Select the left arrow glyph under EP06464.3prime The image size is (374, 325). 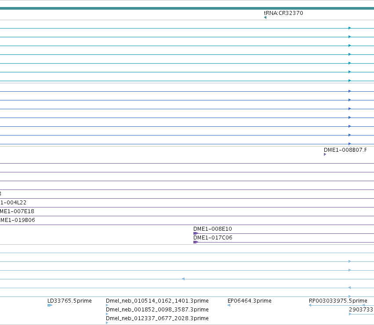229,305
